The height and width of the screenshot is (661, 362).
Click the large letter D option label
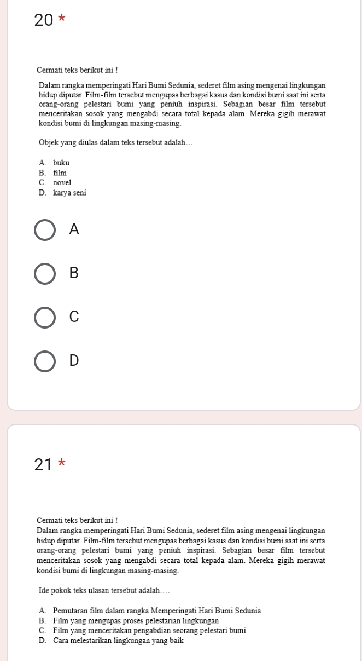[74, 360]
